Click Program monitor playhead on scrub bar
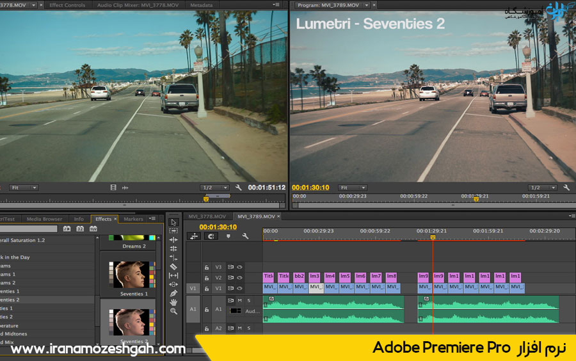The image size is (576, 361). pyautogui.click(x=476, y=199)
